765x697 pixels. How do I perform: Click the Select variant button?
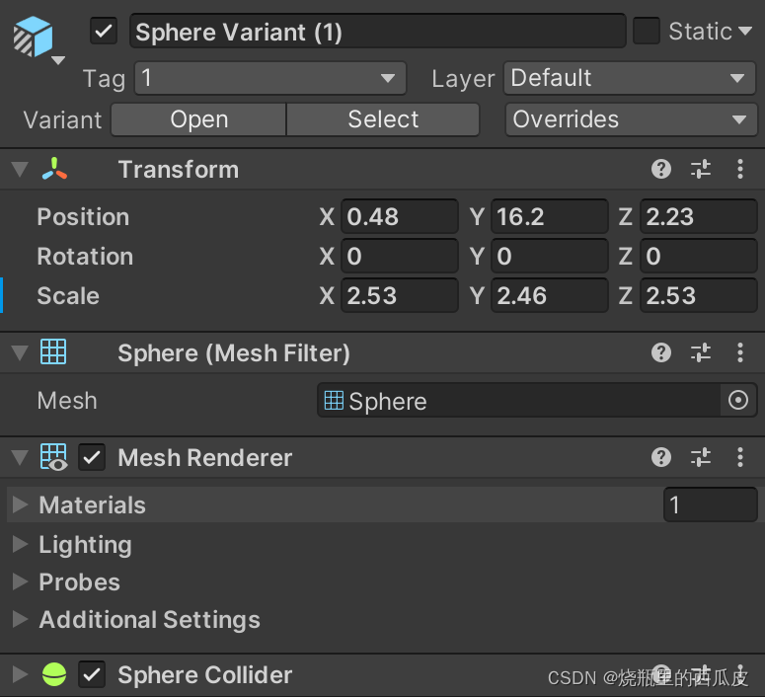pos(383,119)
